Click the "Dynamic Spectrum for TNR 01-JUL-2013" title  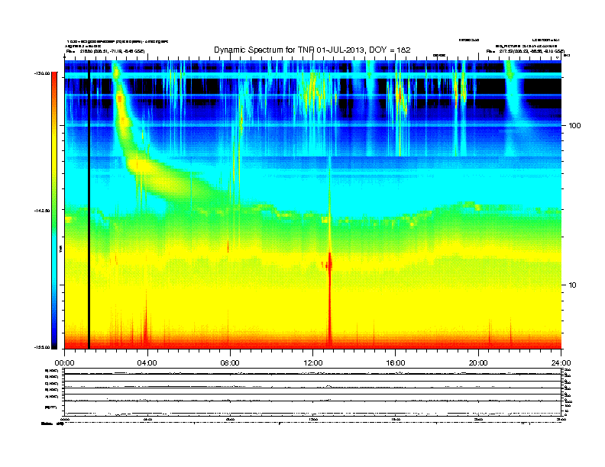point(312,50)
